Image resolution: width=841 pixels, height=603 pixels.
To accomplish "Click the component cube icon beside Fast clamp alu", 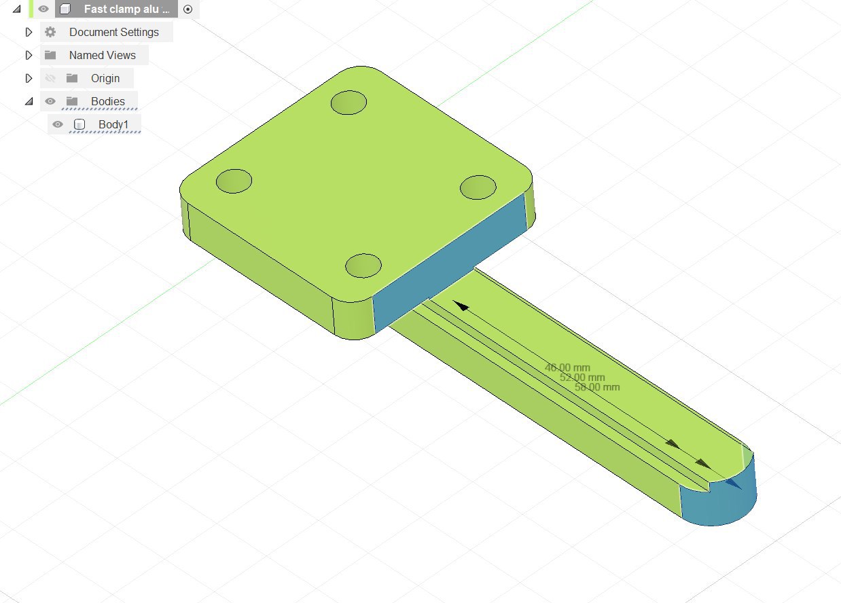I will pos(65,10).
